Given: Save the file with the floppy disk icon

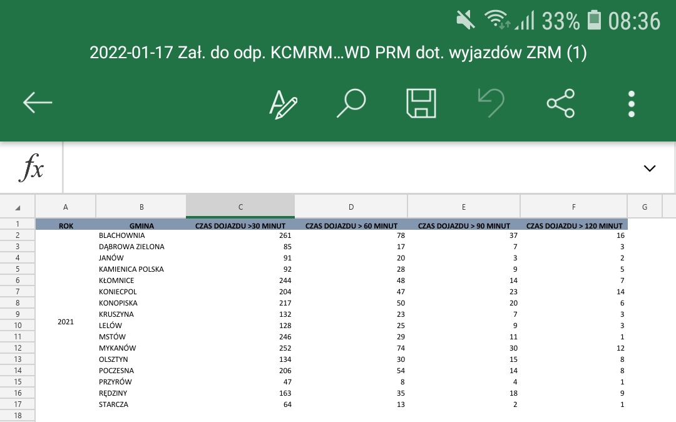Looking at the screenshot, I should (x=421, y=103).
